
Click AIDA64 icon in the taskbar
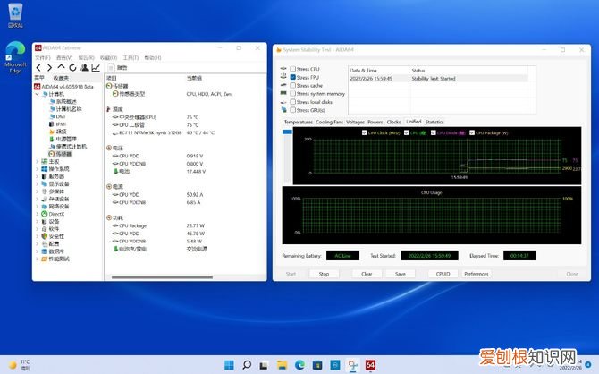tap(369, 365)
